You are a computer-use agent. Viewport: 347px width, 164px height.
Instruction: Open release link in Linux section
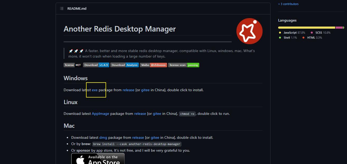point(140,114)
